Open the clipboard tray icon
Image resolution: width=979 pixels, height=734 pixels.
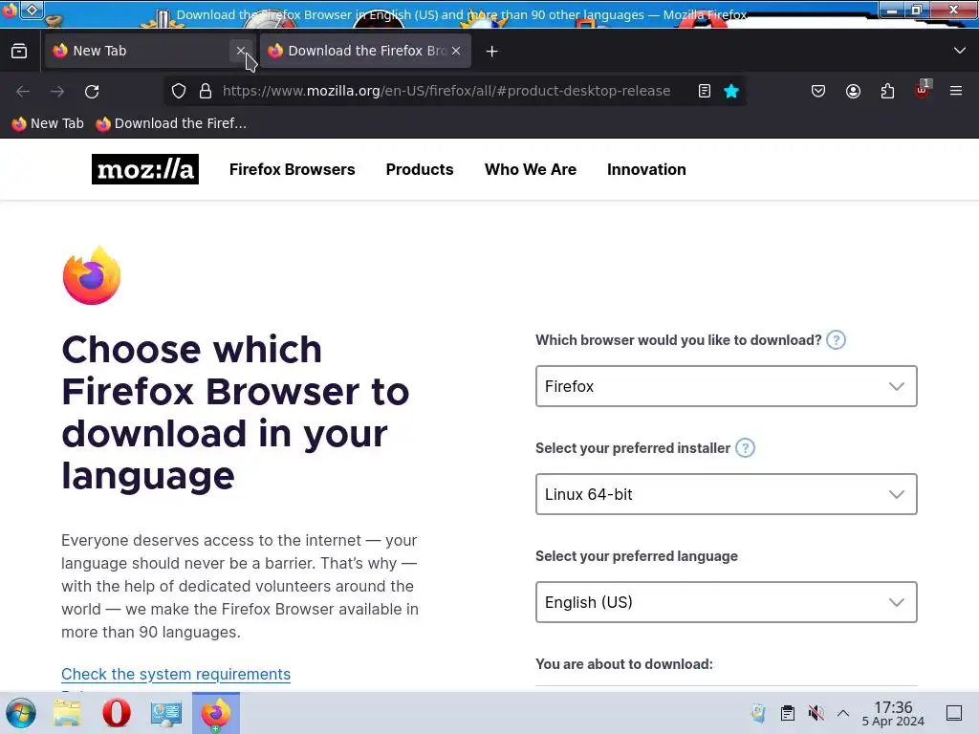(x=788, y=713)
